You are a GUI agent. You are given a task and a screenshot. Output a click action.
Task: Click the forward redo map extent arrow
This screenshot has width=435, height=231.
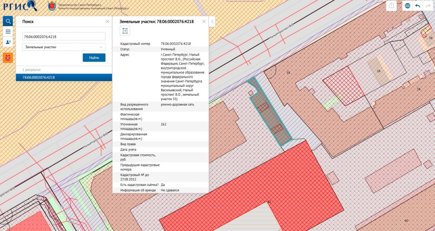428,6
